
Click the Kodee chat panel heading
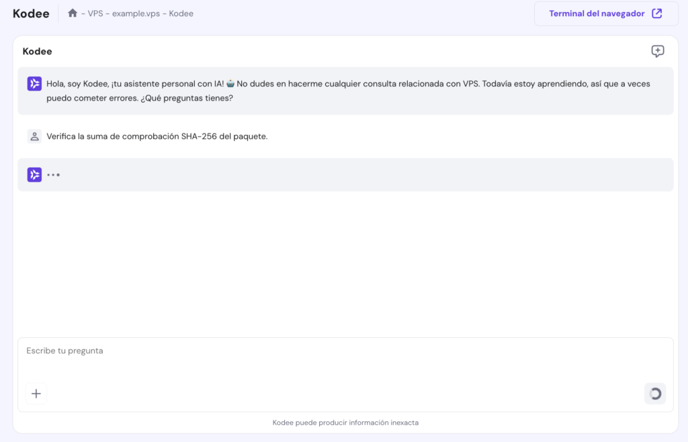click(x=38, y=52)
